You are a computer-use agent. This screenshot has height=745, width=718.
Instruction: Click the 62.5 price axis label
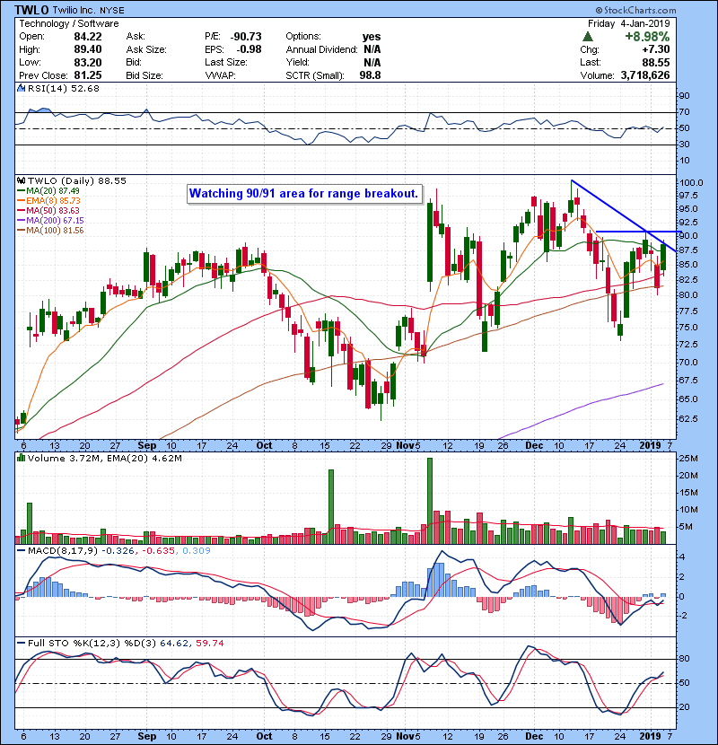coord(688,418)
